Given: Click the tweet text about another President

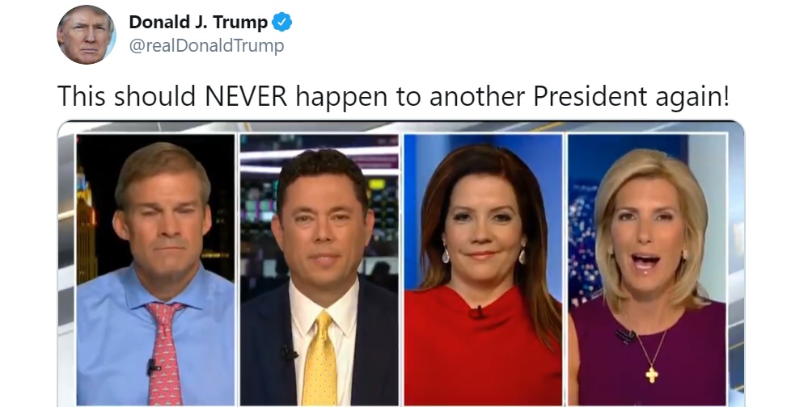Looking at the screenshot, I should point(393,96).
